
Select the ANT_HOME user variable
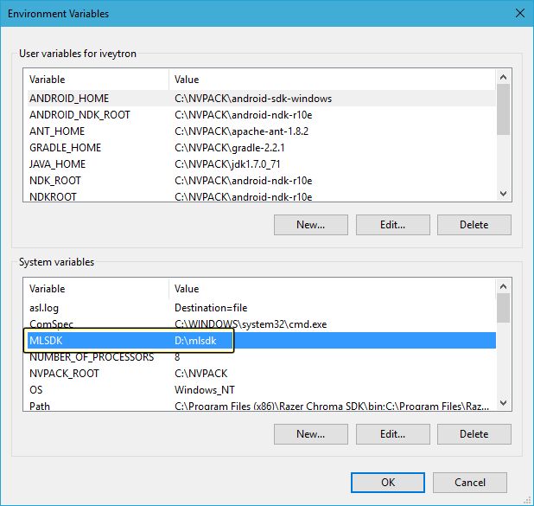[57, 131]
